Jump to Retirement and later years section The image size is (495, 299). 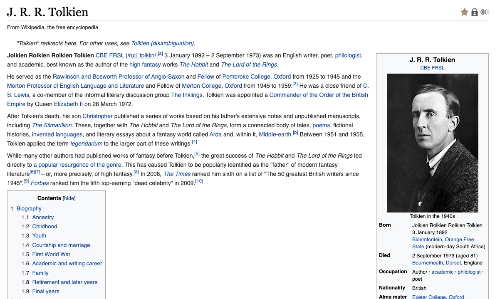click(65, 282)
